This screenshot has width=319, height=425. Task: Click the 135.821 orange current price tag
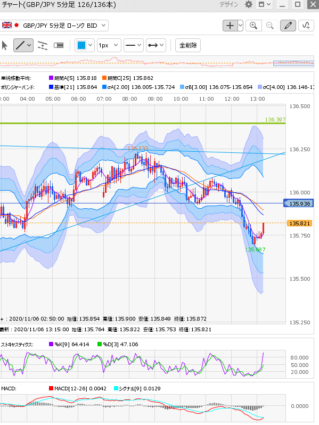coord(299,223)
